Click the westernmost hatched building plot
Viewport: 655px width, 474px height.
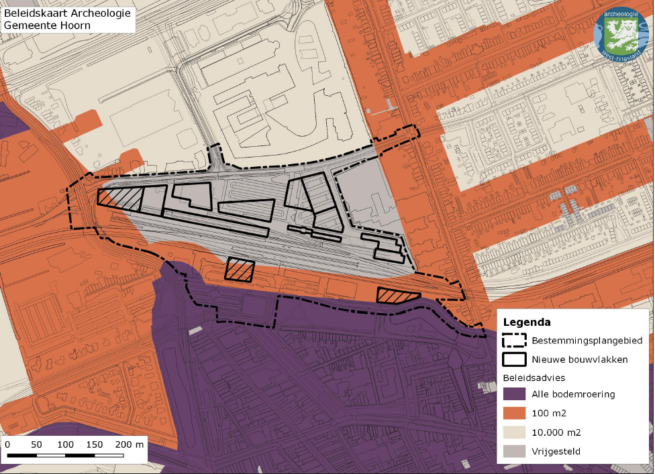121,198
